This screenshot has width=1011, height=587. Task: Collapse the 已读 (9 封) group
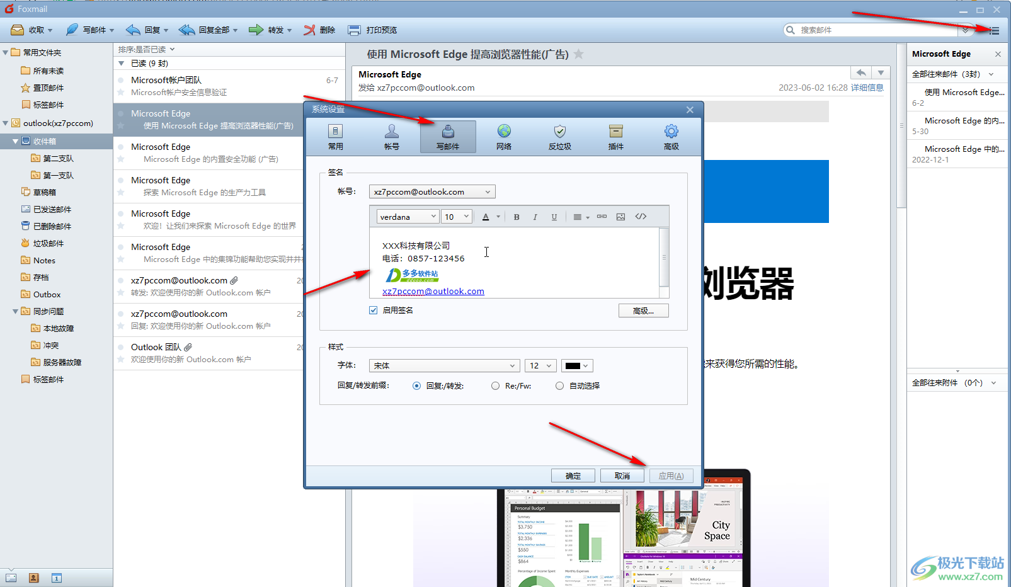(x=122, y=63)
